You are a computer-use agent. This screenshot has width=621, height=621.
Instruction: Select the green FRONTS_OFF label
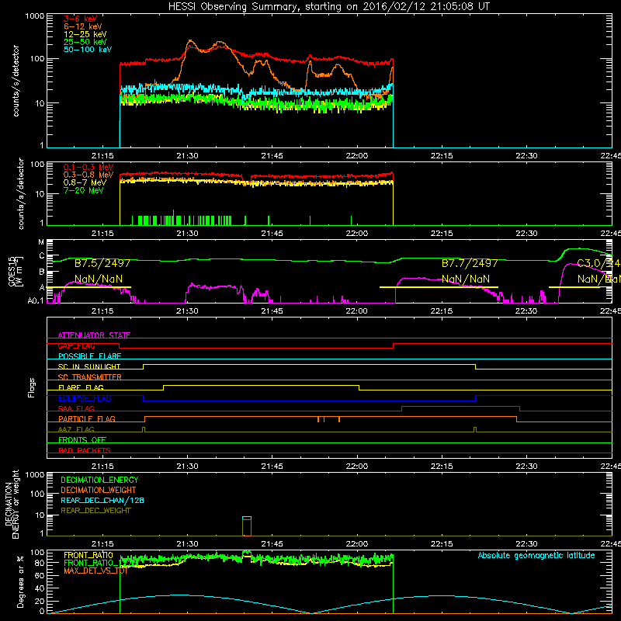point(82,440)
